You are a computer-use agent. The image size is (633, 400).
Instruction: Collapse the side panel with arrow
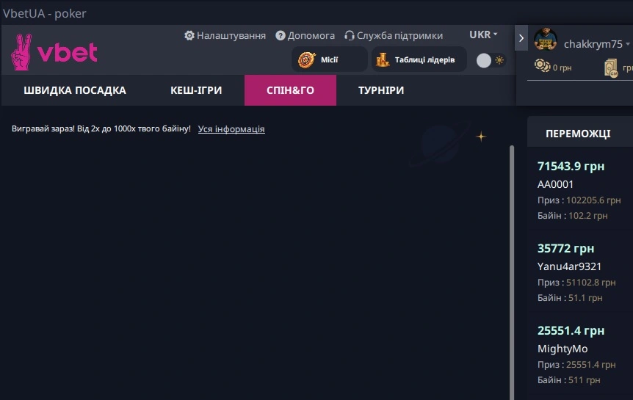click(521, 37)
